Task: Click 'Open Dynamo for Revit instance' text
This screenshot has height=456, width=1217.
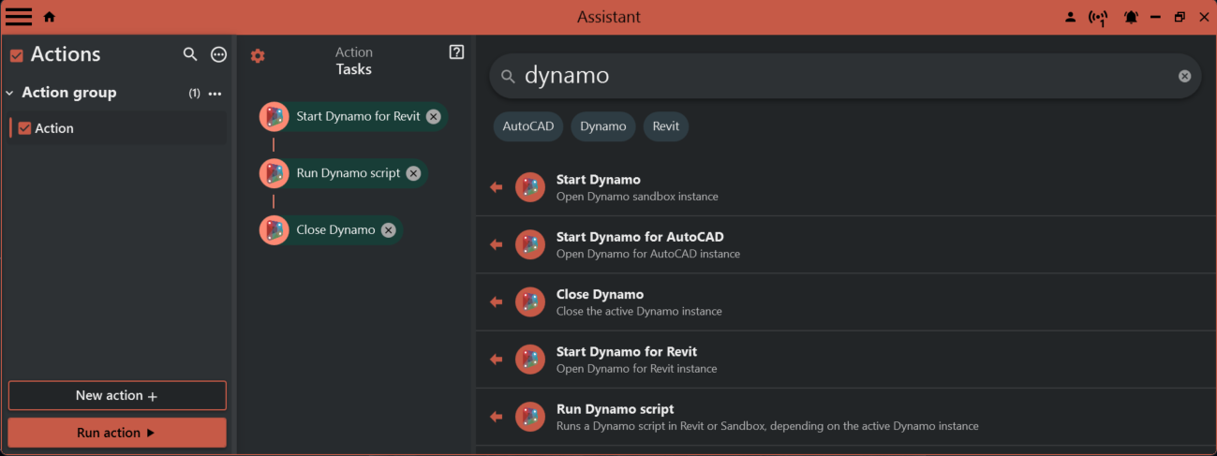Action: pyautogui.click(x=637, y=369)
